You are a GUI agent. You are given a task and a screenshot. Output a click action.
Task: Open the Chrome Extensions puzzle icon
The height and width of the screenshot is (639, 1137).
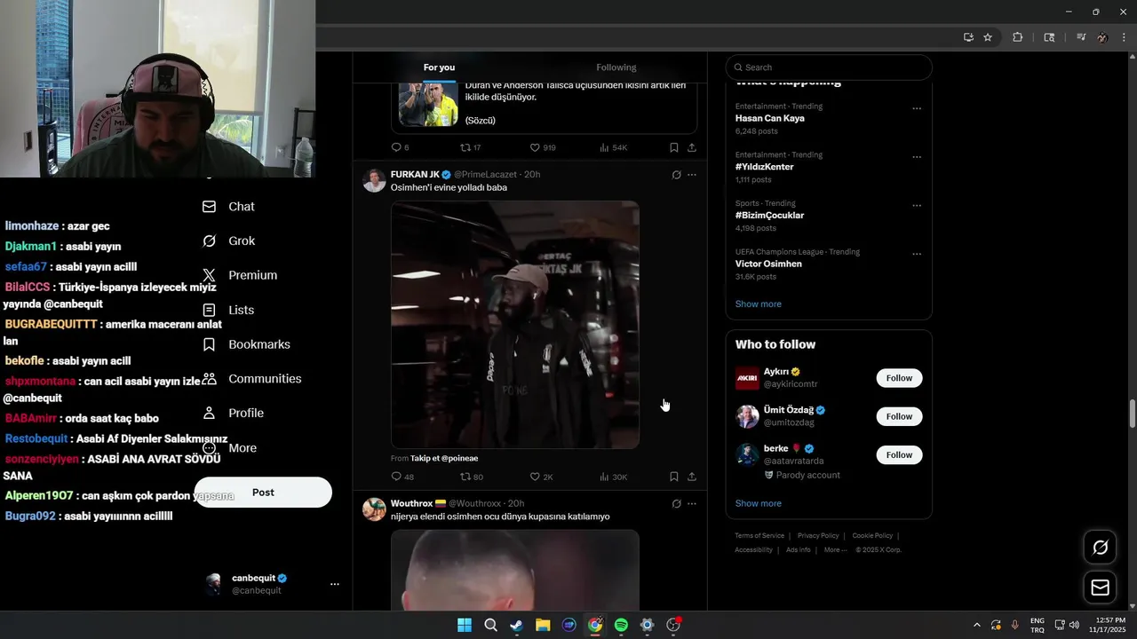(x=1018, y=37)
